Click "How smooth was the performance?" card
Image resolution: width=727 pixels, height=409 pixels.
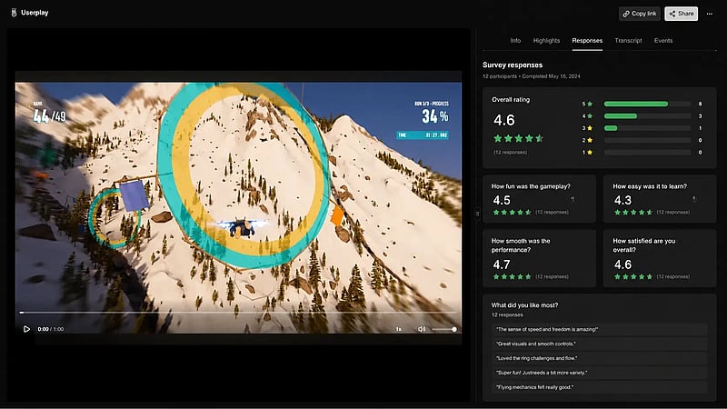click(x=539, y=258)
